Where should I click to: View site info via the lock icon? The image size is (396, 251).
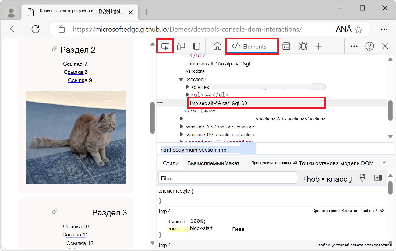point(62,29)
